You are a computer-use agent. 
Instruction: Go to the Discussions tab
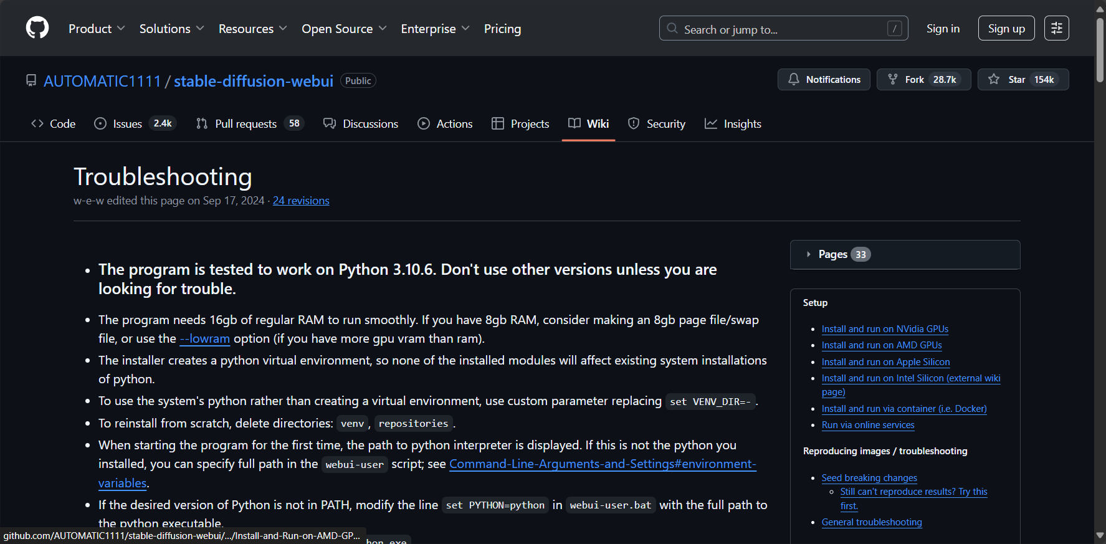[361, 123]
